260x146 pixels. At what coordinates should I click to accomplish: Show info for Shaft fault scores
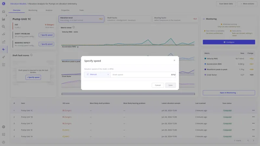coord(31,55)
